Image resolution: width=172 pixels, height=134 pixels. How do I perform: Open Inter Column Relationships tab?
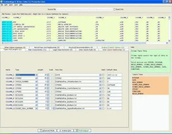[114, 50]
